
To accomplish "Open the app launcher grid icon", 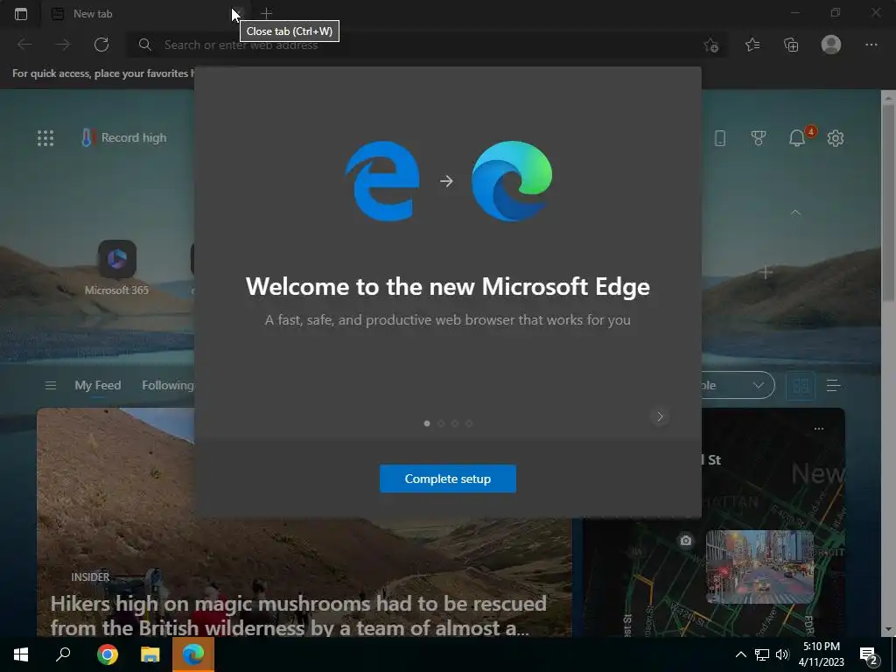I will (x=45, y=137).
